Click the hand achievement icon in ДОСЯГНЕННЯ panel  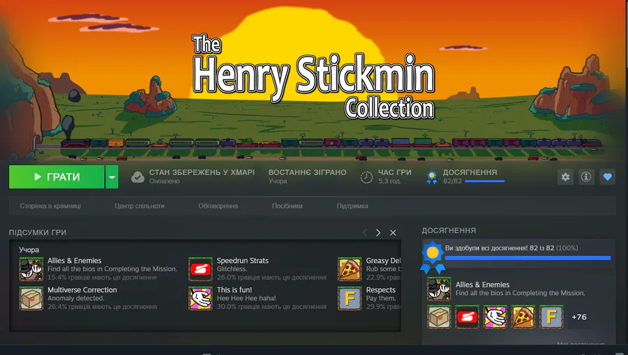pyautogui.click(x=495, y=317)
